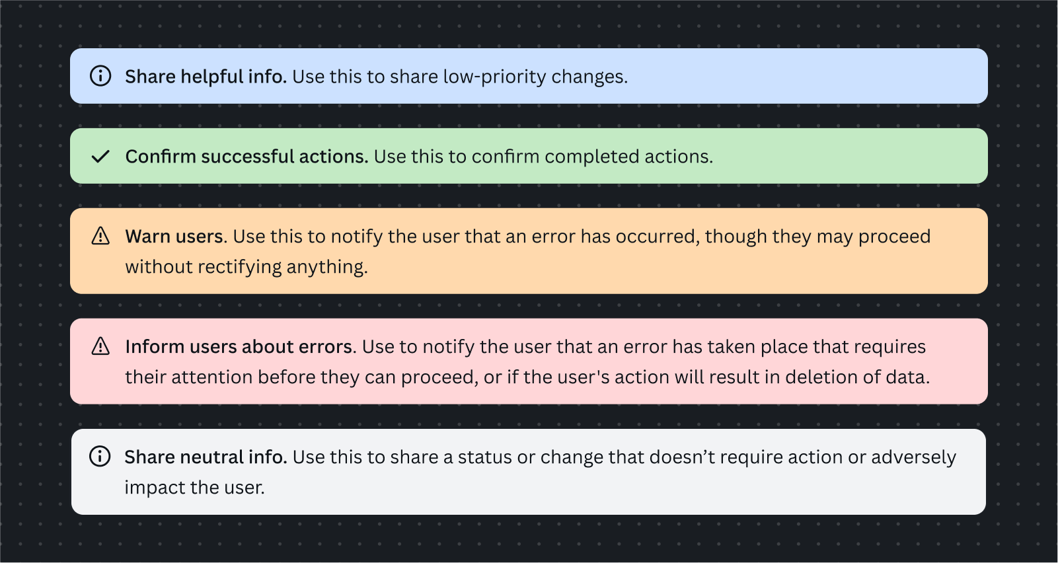
Task: Click the info icon in blue banner
Action: tap(100, 76)
